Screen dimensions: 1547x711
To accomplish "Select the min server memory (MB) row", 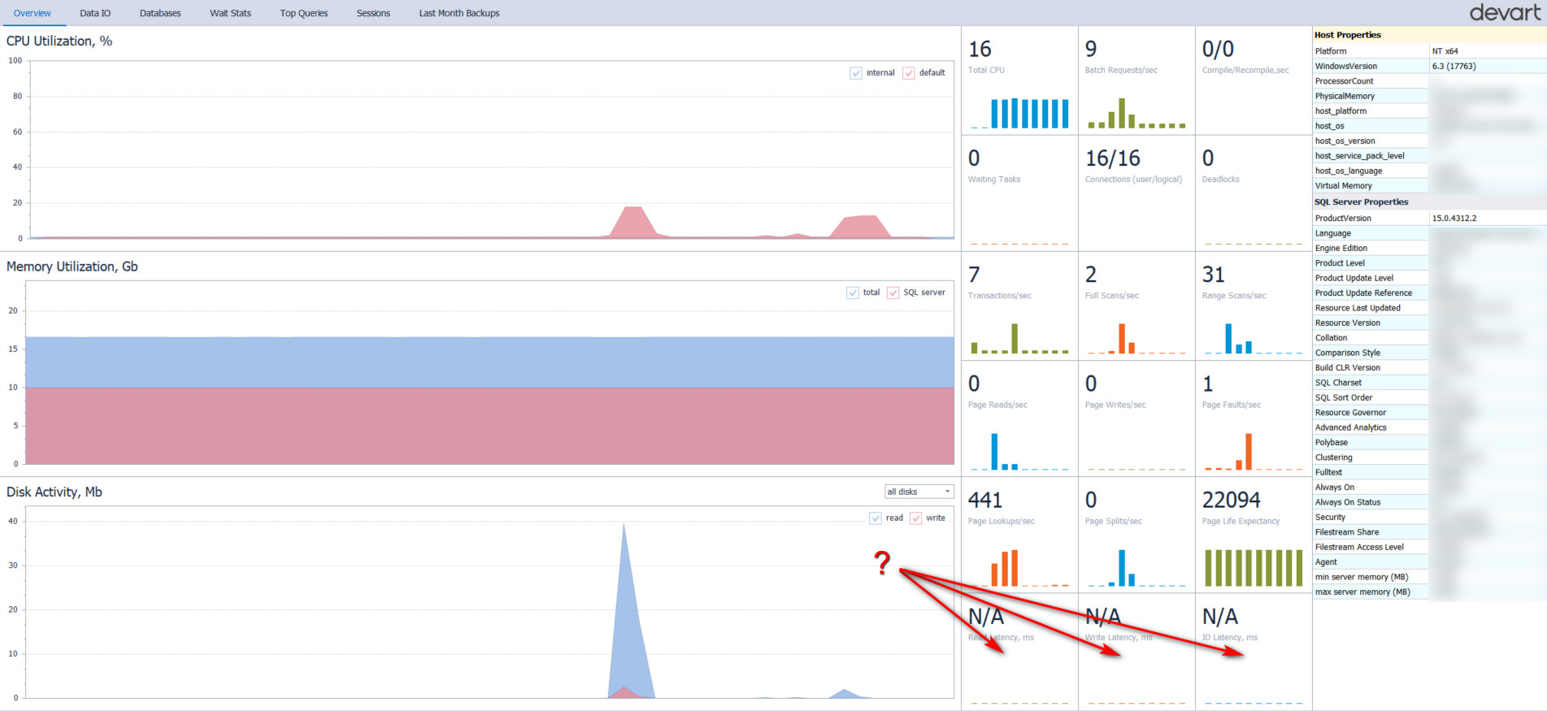I will (1429, 577).
